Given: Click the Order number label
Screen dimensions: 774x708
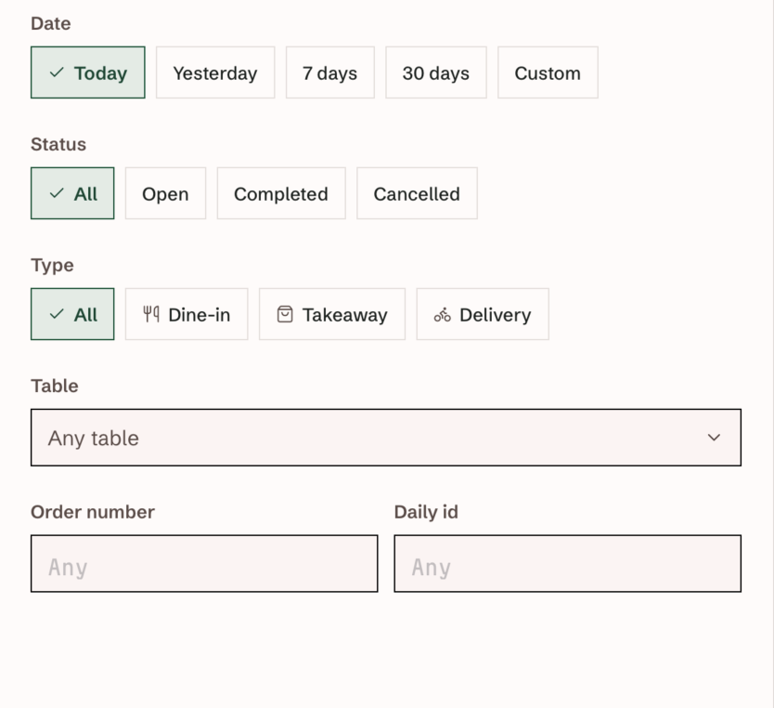Looking at the screenshot, I should pyautogui.click(x=93, y=512).
